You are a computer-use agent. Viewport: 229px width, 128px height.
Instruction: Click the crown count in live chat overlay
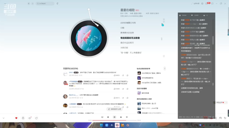[x=205, y=15]
